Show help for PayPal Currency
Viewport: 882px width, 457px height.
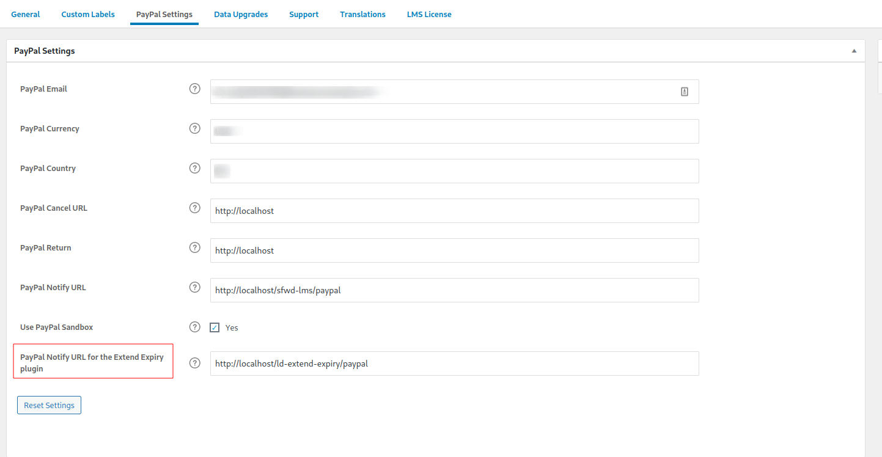point(195,128)
